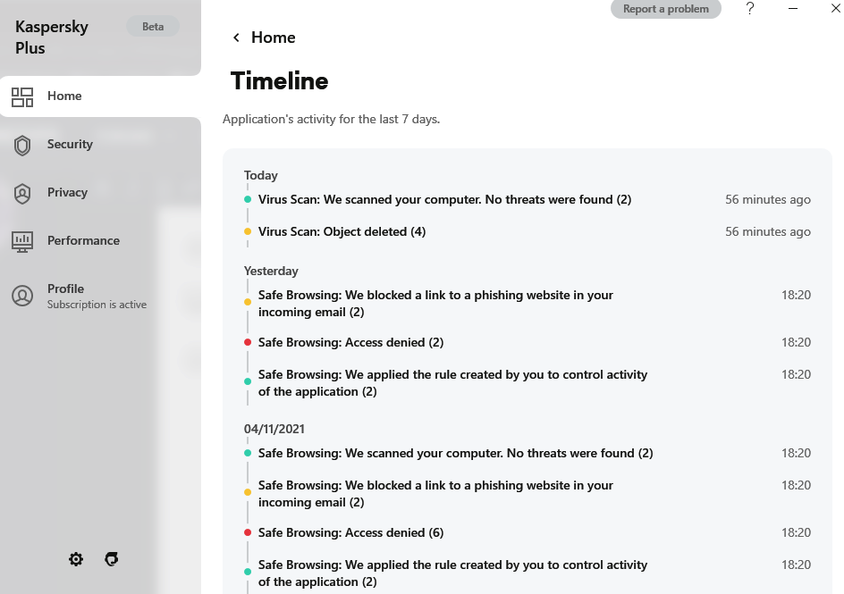844x594 pixels.
Task: Open the Performance monitor icon
Action: point(22,241)
